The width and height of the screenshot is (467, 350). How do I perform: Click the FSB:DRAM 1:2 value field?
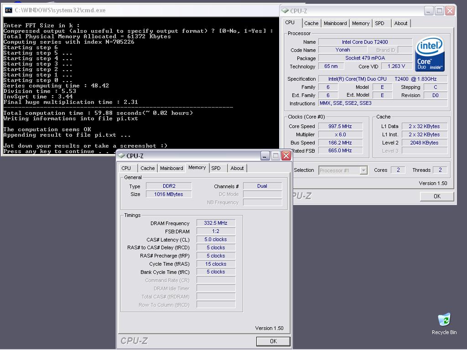pos(216,231)
